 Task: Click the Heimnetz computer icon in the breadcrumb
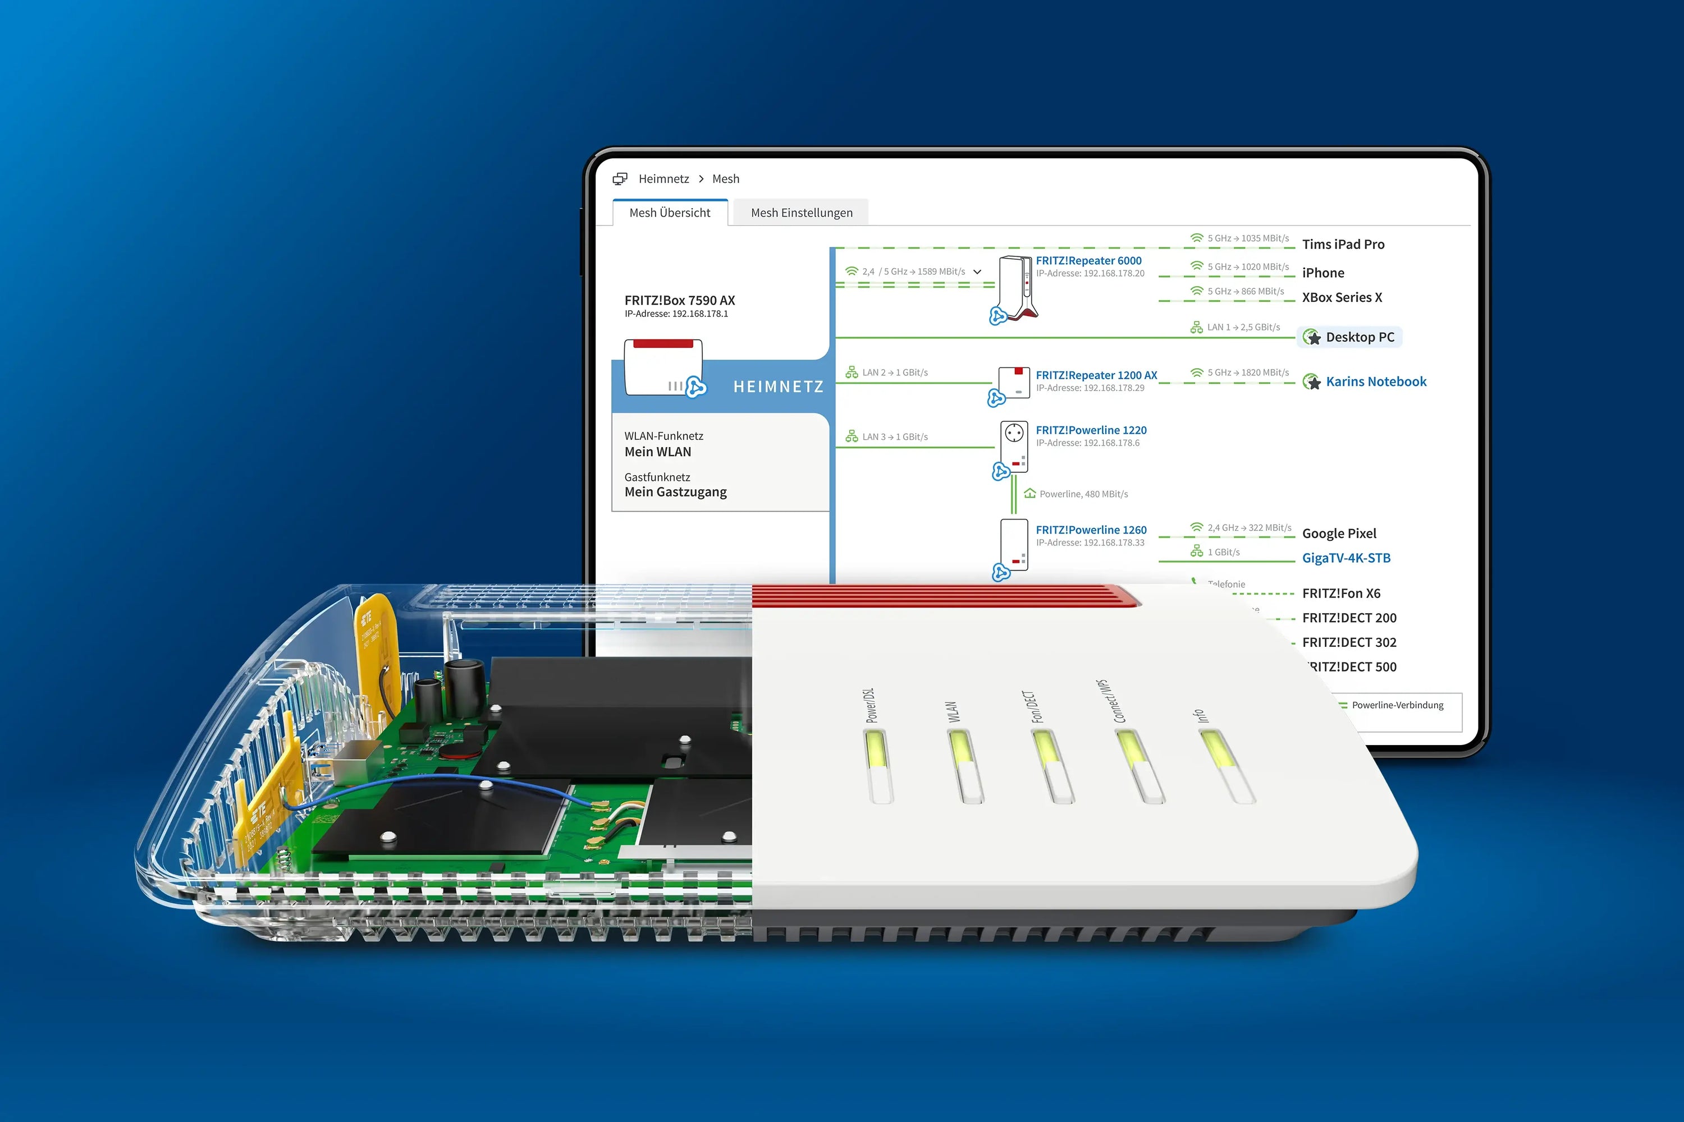tap(620, 179)
